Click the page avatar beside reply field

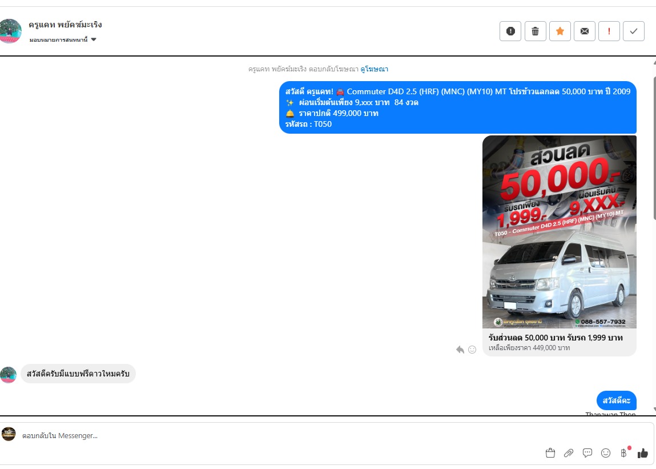9,434
